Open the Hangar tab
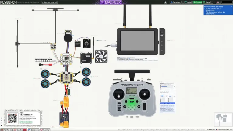Image resolution: width=233 pixels, height=131 pixels. tap(45, 130)
